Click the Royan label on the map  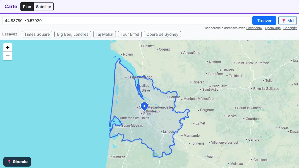[128, 54]
